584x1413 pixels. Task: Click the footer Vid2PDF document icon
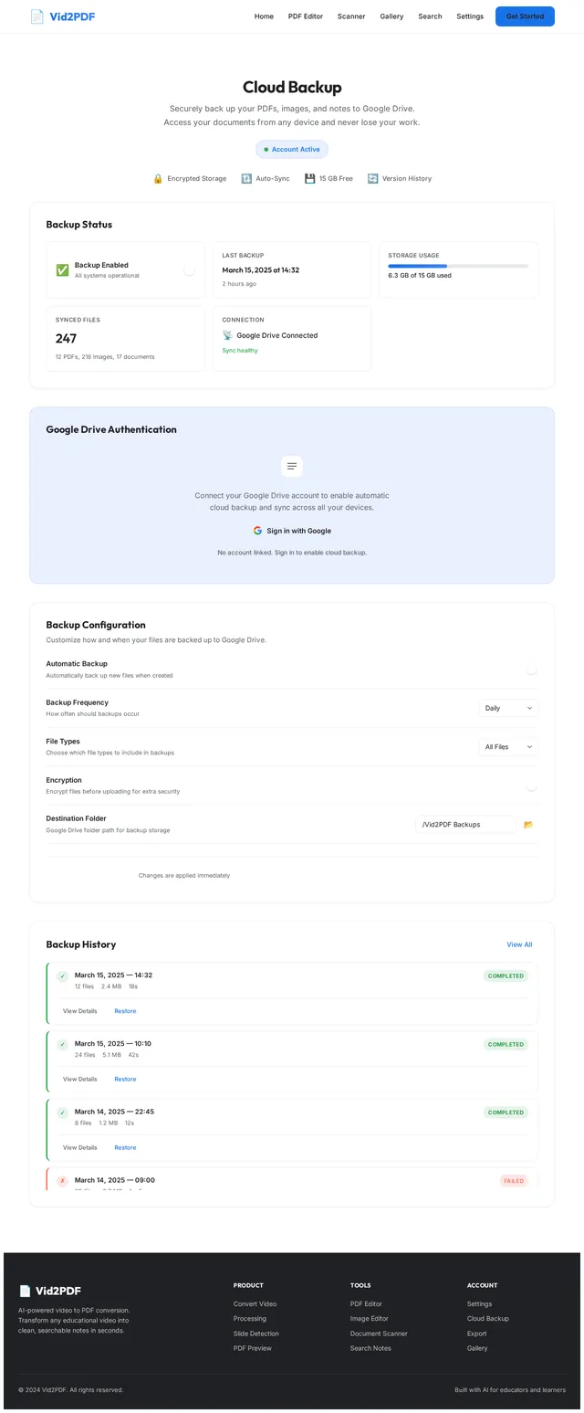click(x=25, y=1291)
